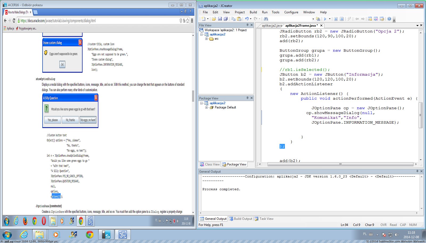Viewport: 426px width, 243px height.
Task: Open the Przygotowujemy ser.. bookmark
Action: pyautogui.click(x=26, y=28)
